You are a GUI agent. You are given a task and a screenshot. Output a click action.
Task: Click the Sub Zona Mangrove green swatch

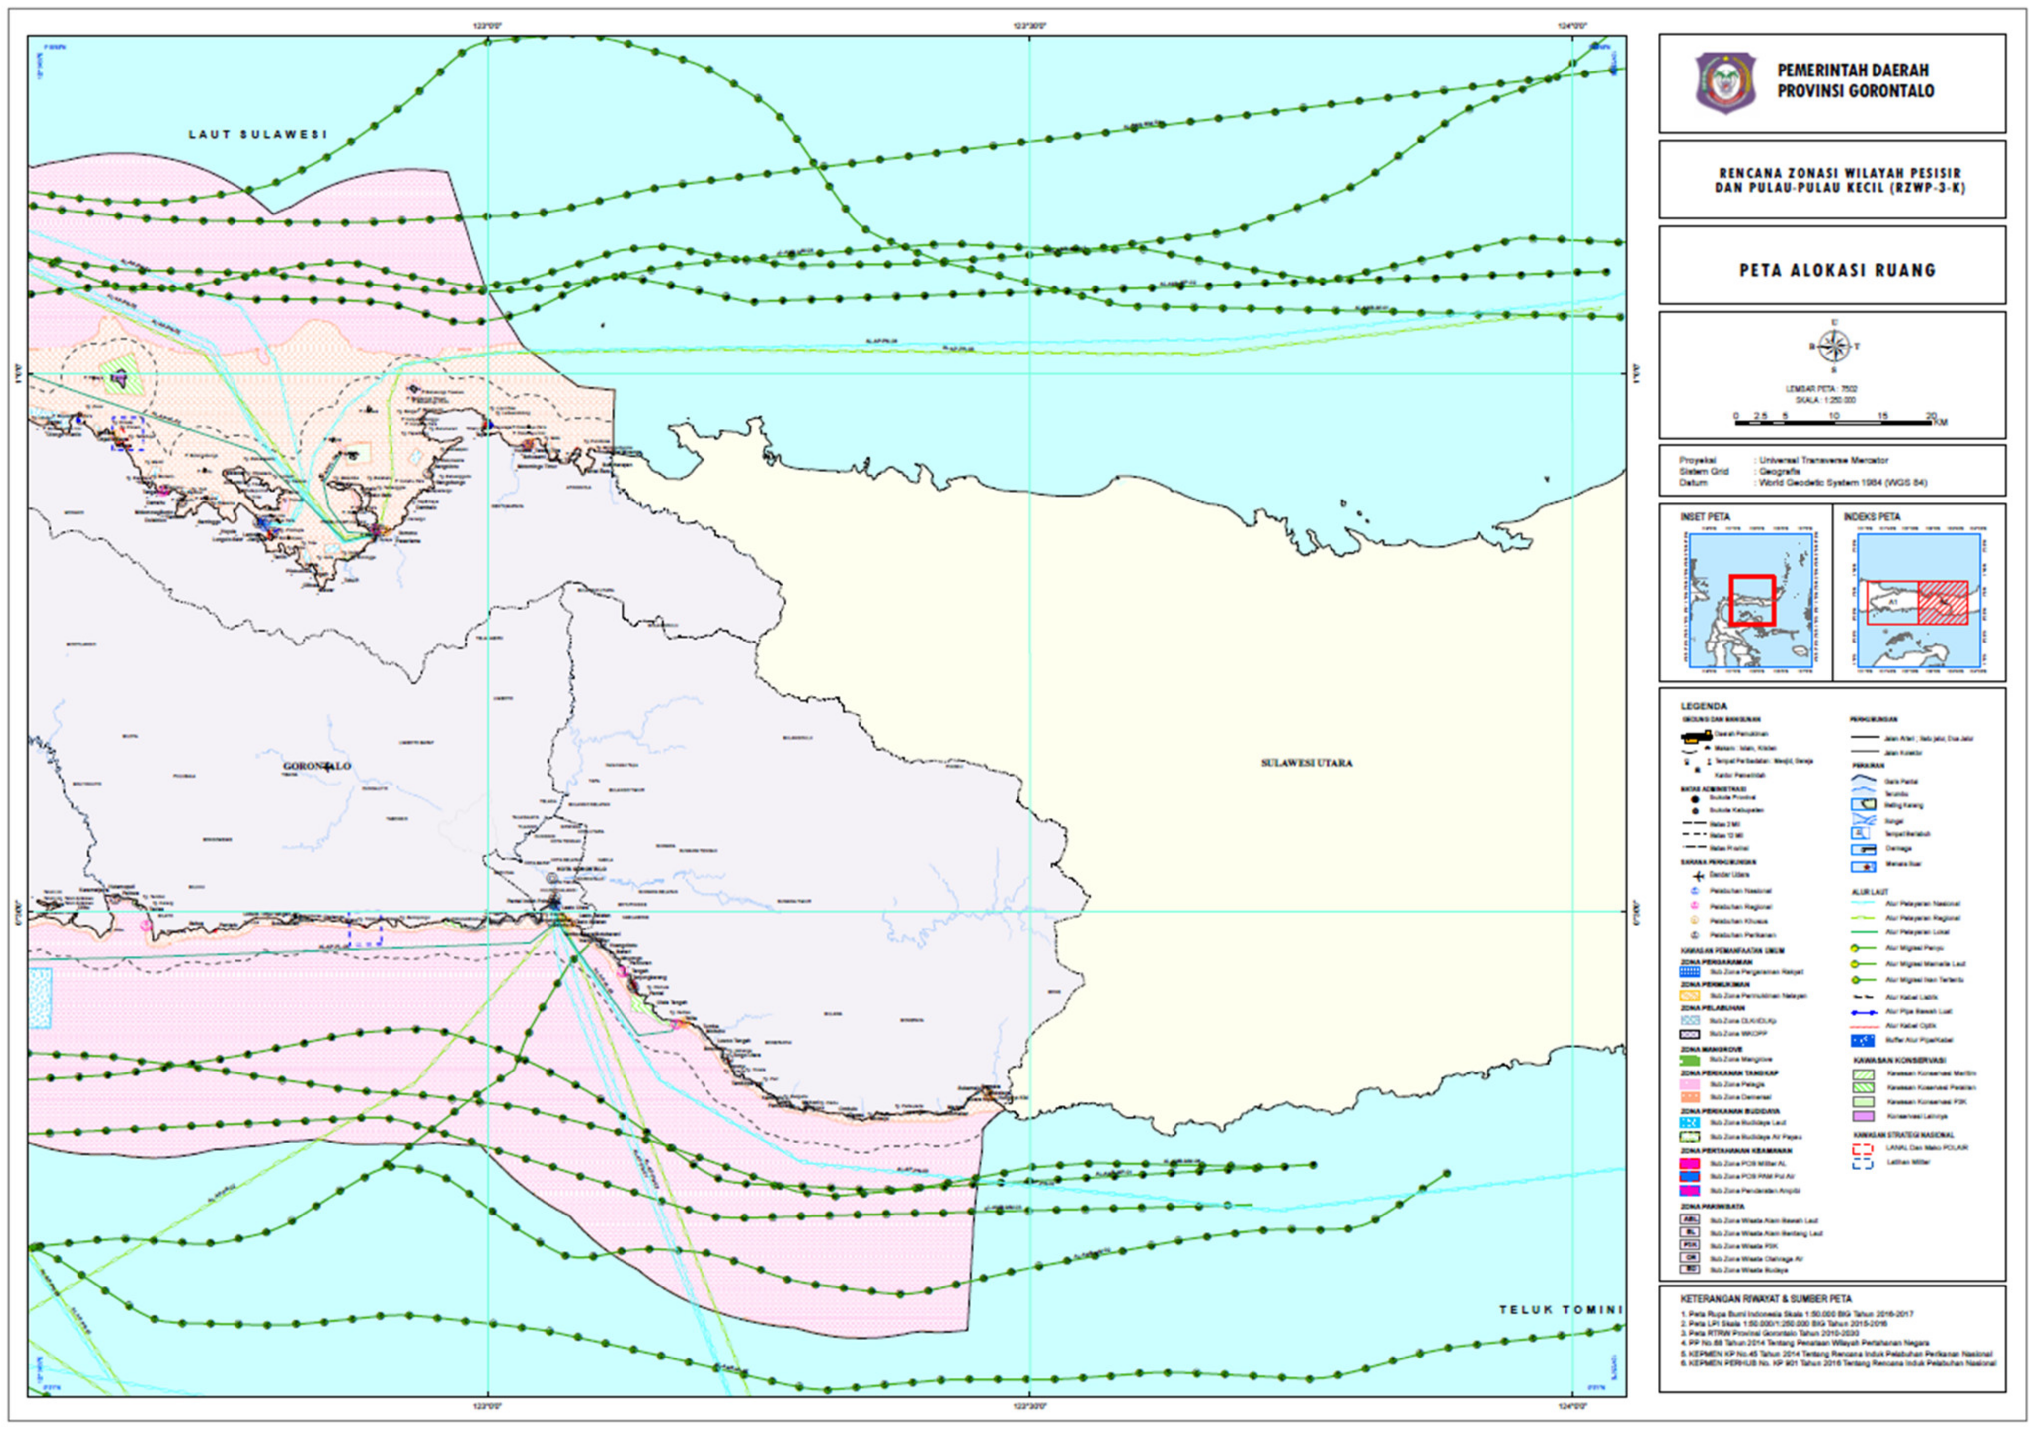point(1691,1060)
